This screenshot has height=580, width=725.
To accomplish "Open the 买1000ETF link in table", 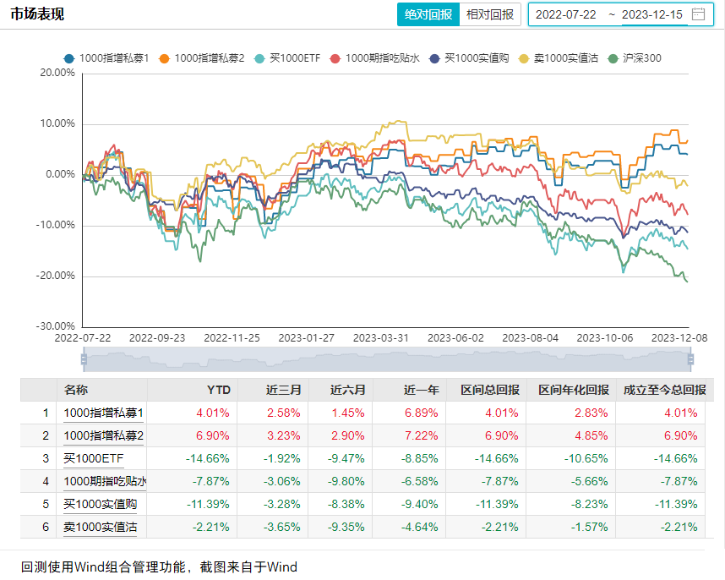I will click(x=92, y=459).
